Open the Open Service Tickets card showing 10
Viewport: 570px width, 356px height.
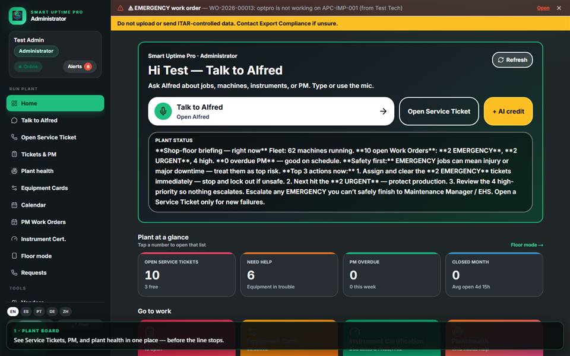pos(186,274)
